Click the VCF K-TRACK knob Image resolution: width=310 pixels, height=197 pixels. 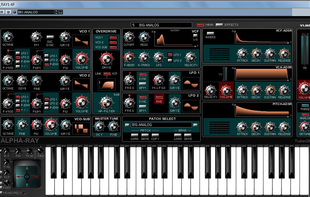[144, 57]
